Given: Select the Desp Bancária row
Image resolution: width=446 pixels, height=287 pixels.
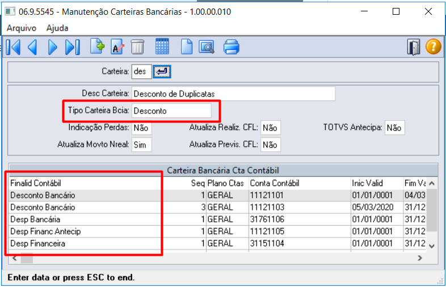Looking at the screenshot, I should [217, 220].
